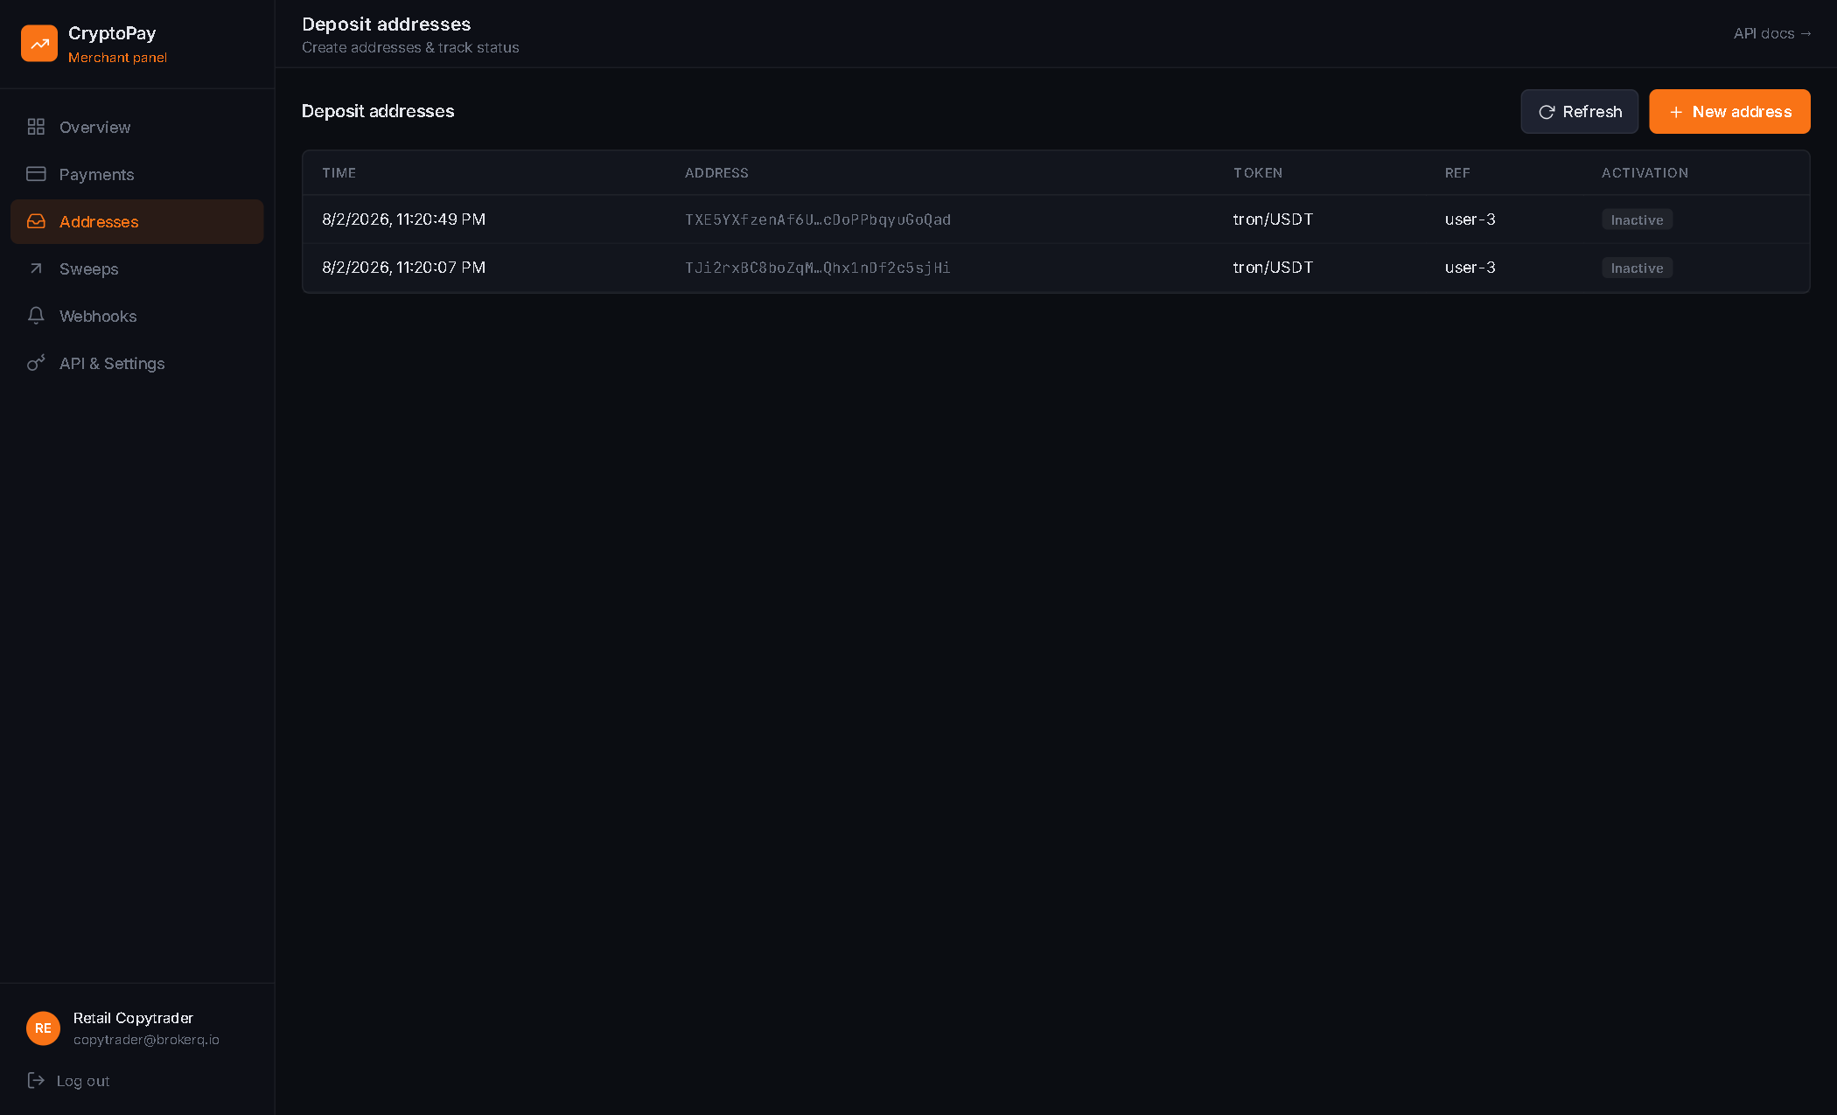Click the Merchant panel subtitle
The width and height of the screenshot is (1837, 1115).
pos(117,58)
